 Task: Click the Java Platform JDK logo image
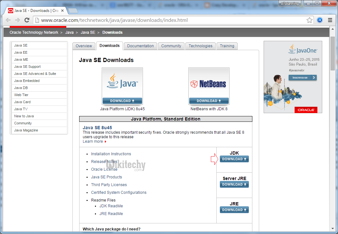[122, 82]
